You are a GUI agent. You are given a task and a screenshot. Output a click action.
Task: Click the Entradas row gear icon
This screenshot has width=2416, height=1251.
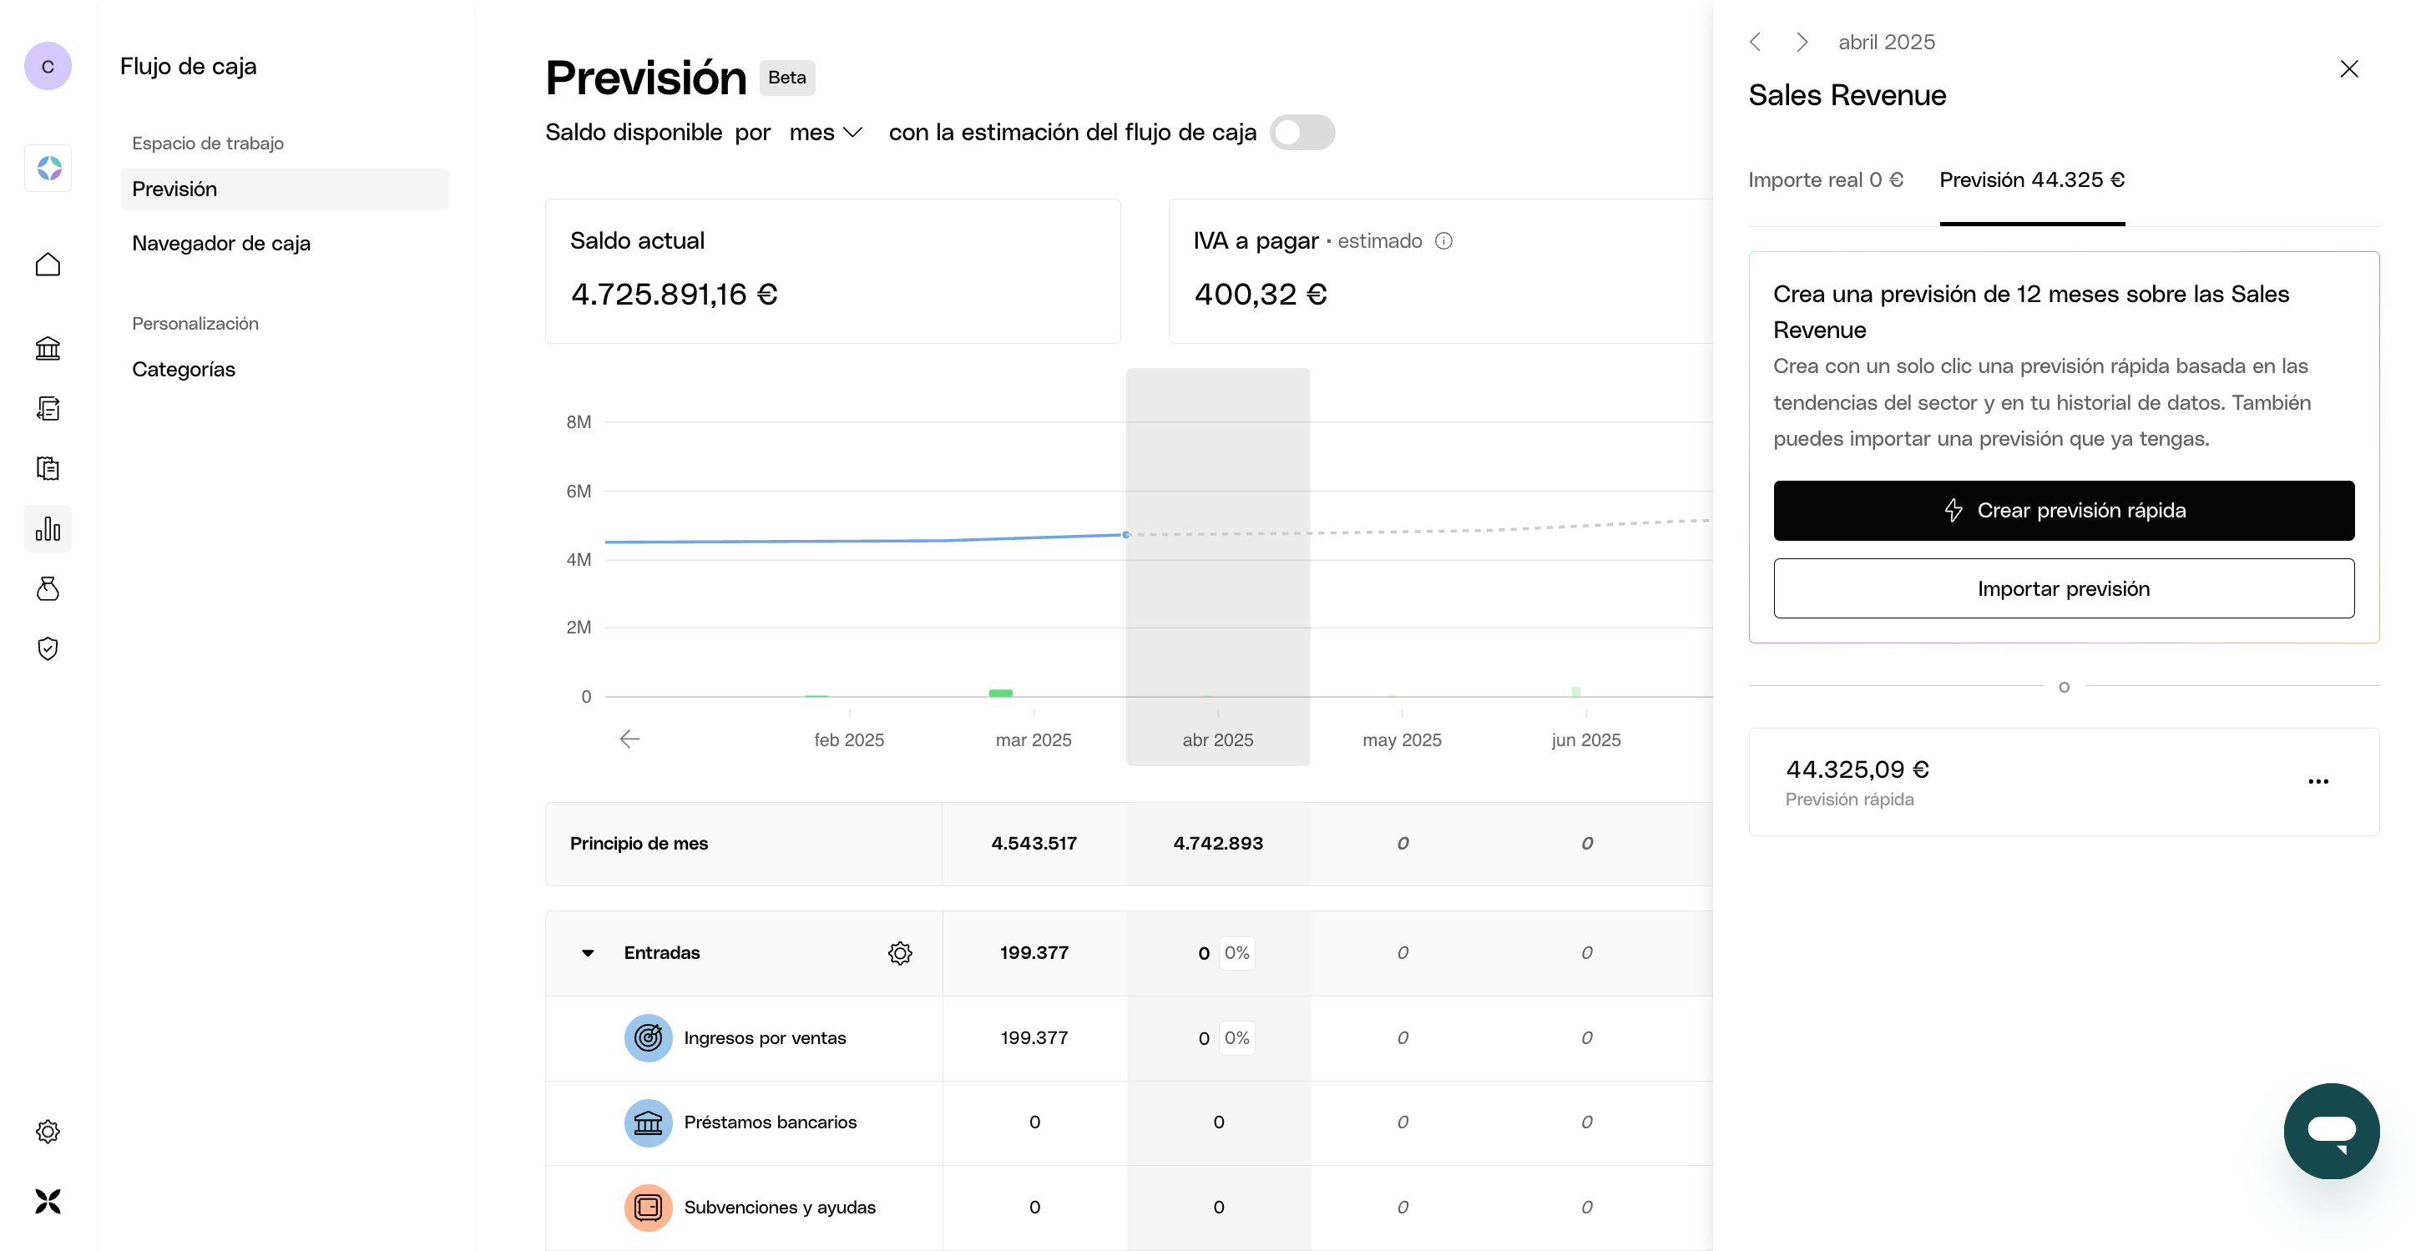899,953
